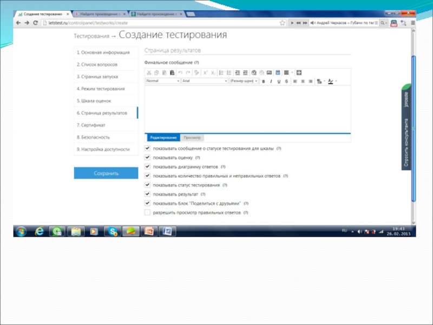Toggle 'показывать блок Поделиться с друзьями' checkbox

click(147, 203)
